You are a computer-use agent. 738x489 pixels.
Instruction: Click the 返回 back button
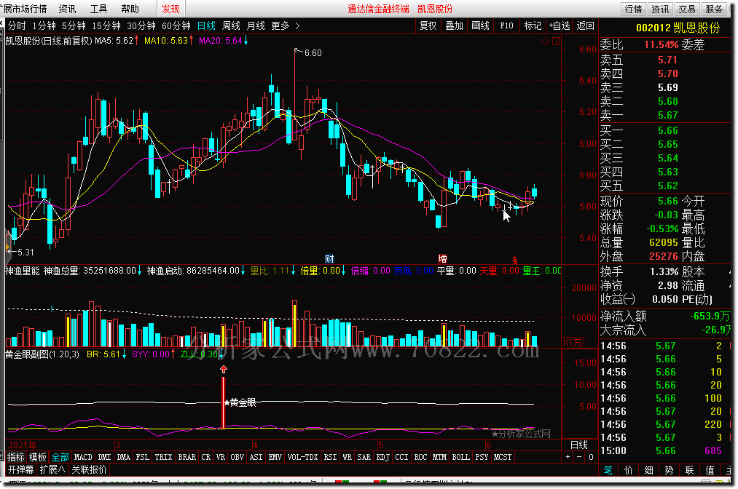[586, 26]
